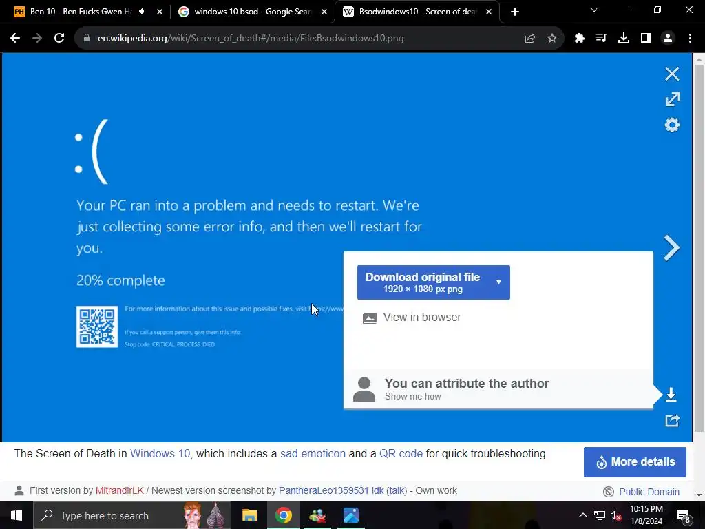Screen dimensions: 705x529
Task: Open the taskbar app left of Photos
Action: pyautogui.click(x=317, y=515)
